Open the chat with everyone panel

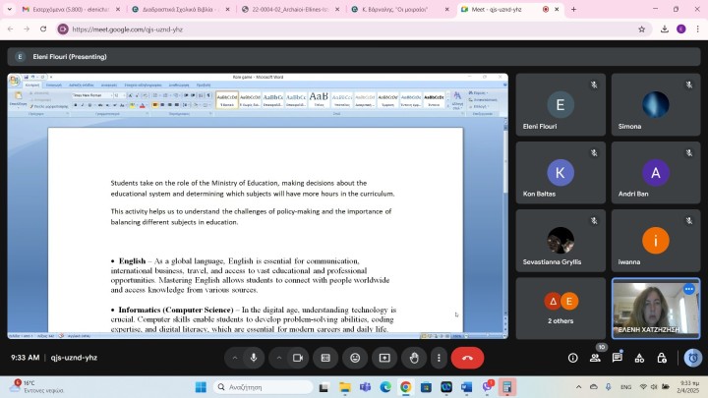point(618,358)
